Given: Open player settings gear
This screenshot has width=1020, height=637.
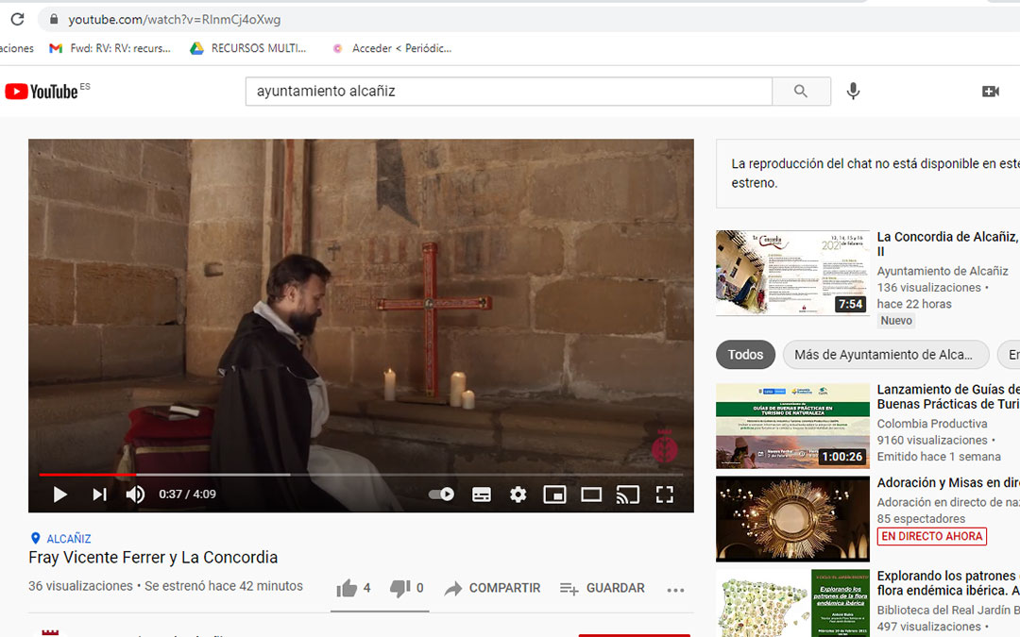Looking at the screenshot, I should (518, 495).
